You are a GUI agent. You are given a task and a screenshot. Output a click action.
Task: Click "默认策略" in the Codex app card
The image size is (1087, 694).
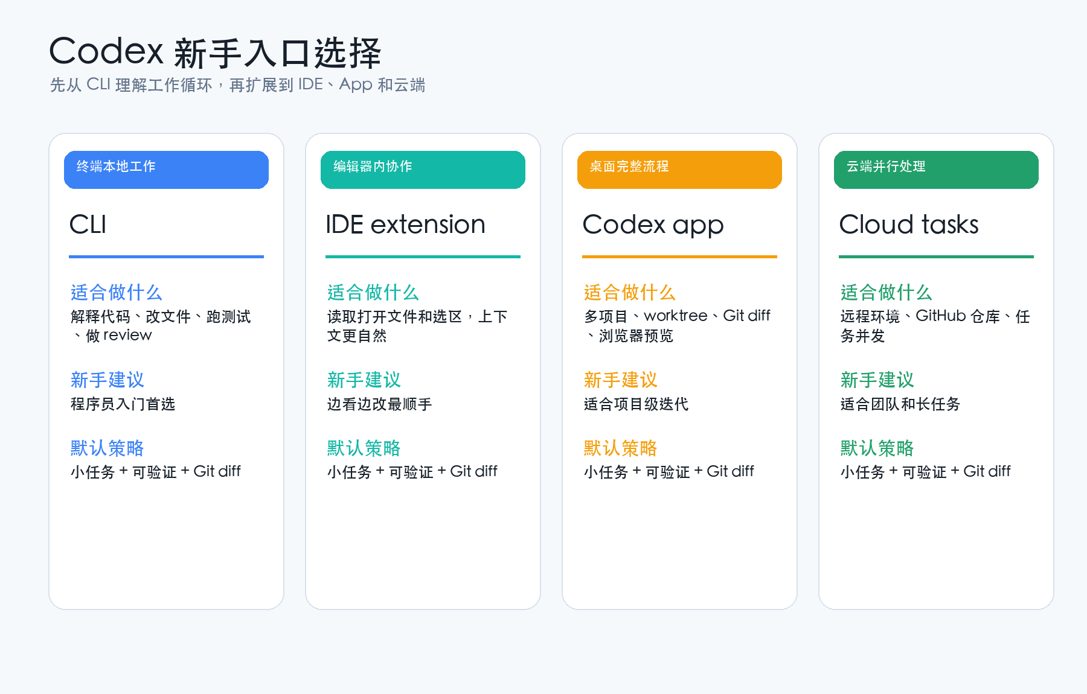coord(621,448)
